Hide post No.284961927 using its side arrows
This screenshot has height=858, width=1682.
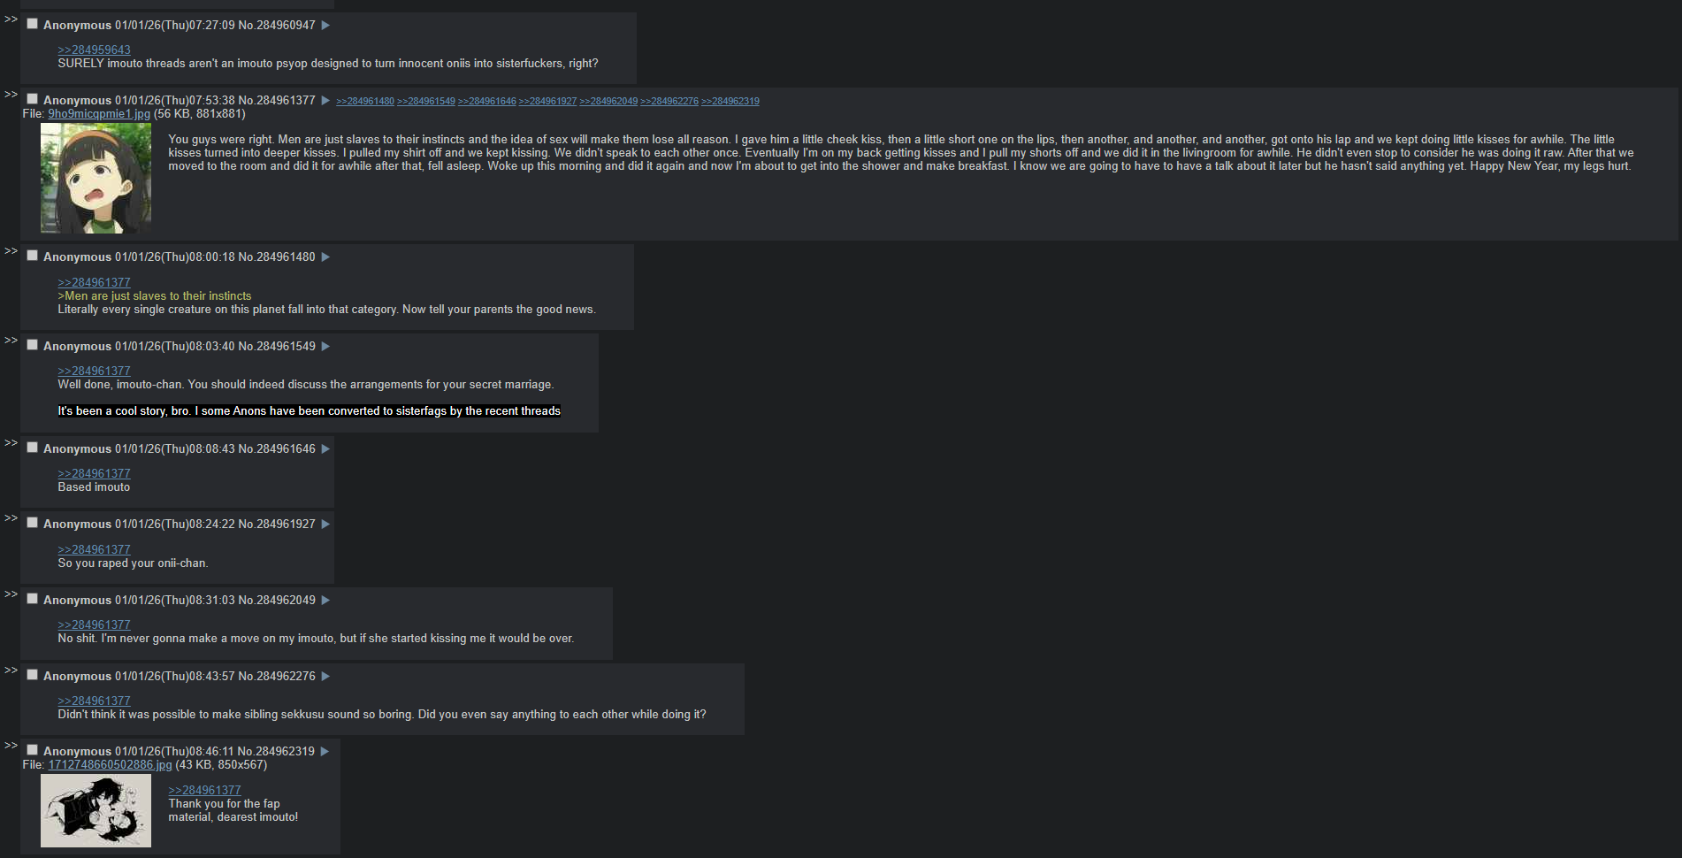[11, 517]
